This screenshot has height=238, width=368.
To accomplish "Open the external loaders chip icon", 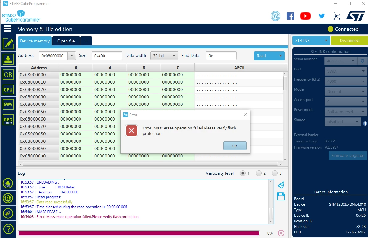I will pos(8,198).
